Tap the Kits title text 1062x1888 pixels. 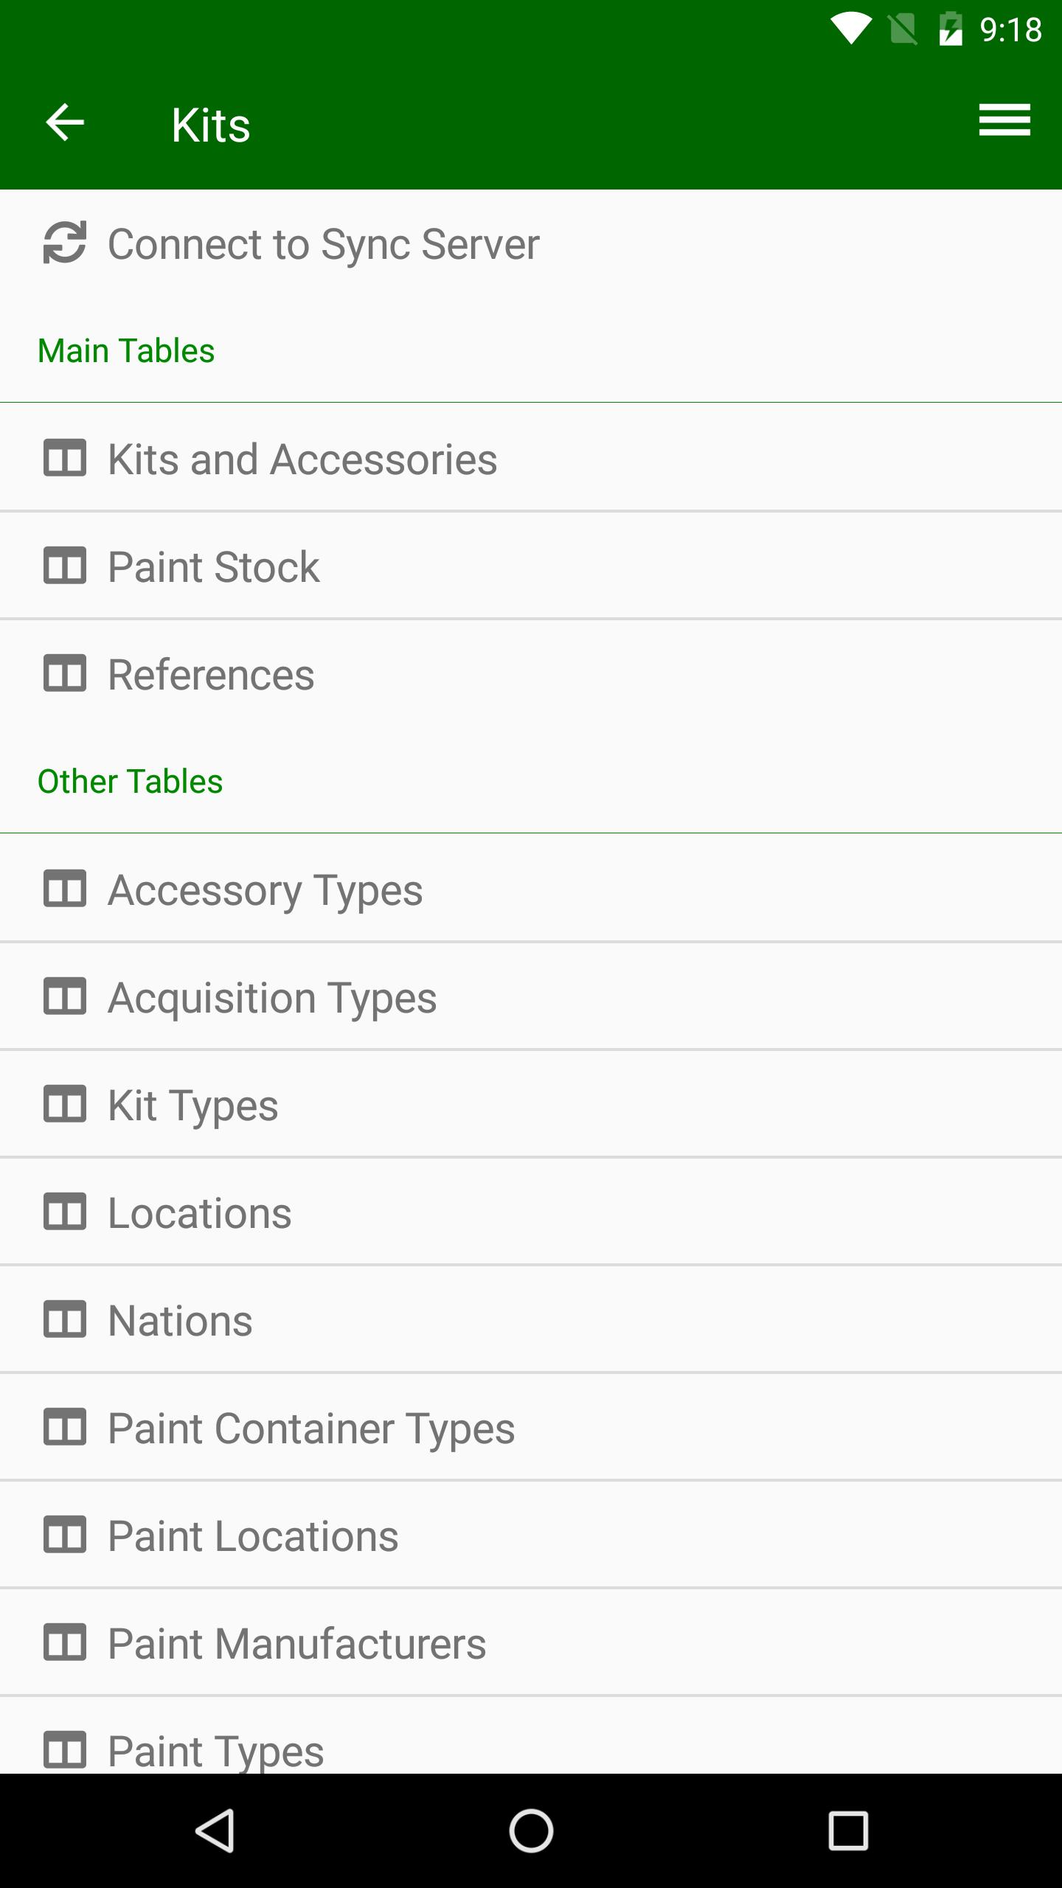211,125
